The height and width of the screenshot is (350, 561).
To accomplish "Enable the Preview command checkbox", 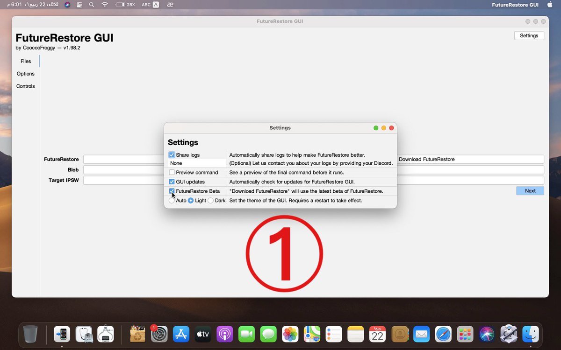I will coord(172,173).
